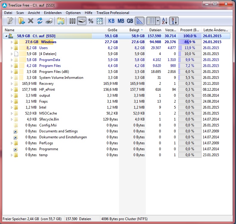This screenshot has width=236, height=224.
Task: Click Documents and Settings shortcut icon
Action: click(x=16, y=131)
